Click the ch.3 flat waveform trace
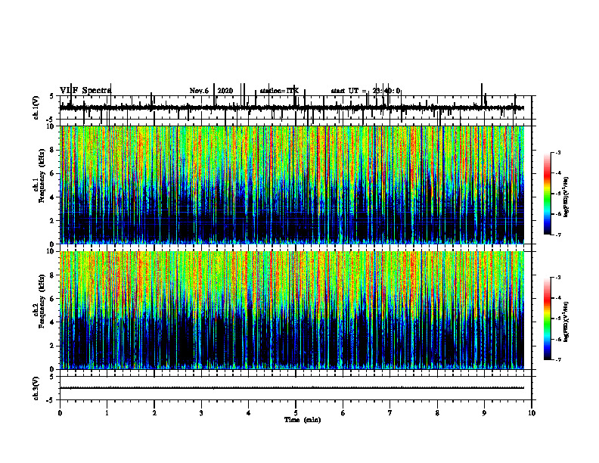 292,388
